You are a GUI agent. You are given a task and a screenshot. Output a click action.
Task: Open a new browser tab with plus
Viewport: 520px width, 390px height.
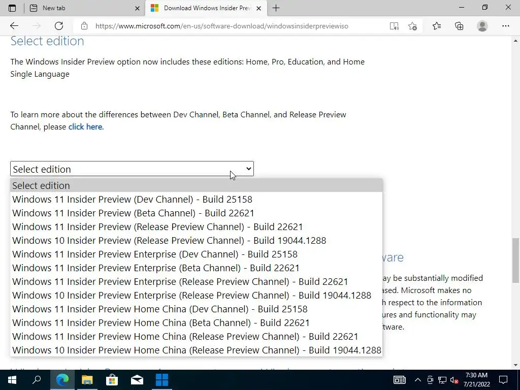[276, 8]
